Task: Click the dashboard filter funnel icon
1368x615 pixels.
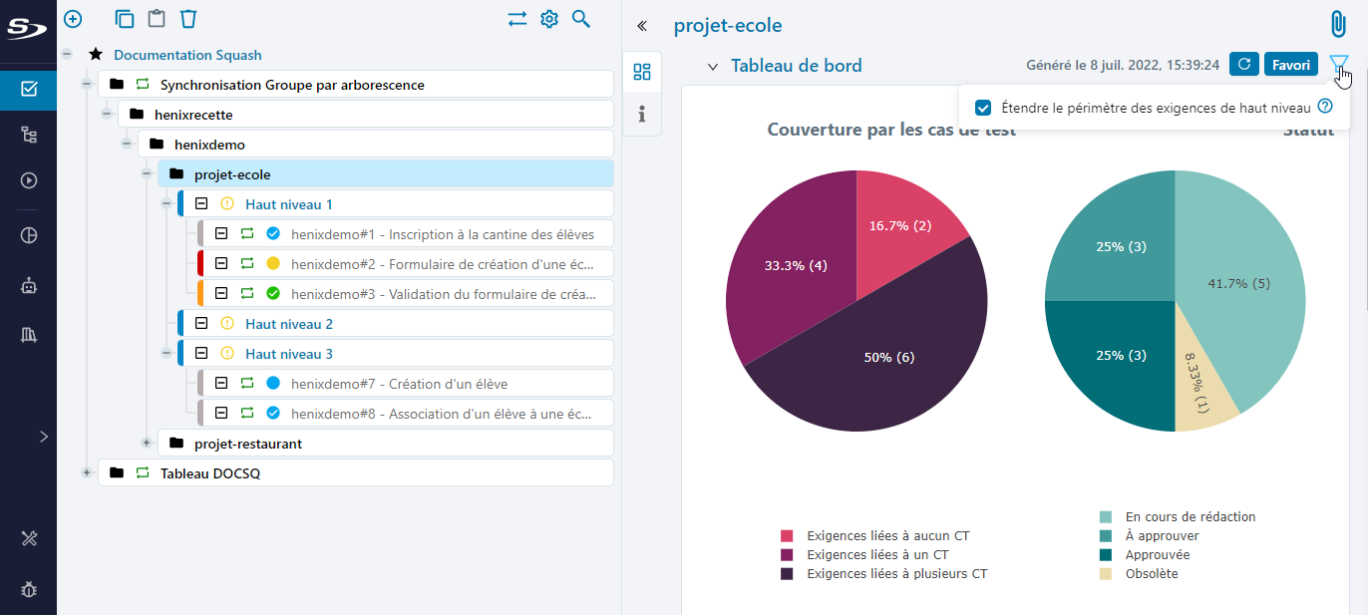Action: (x=1338, y=65)
